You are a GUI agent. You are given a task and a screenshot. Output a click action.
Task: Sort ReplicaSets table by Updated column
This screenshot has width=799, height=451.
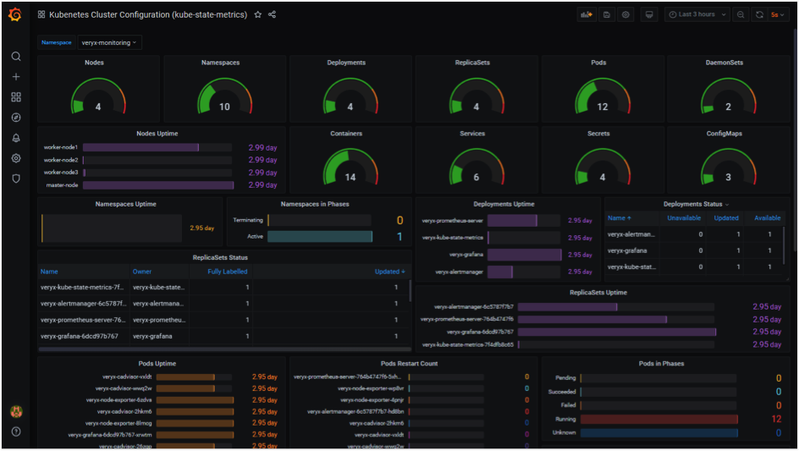pos(390,272)
